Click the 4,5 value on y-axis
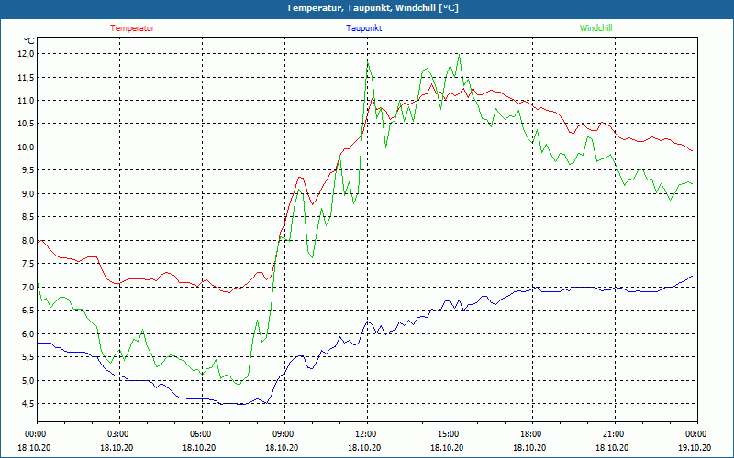This screenshot has height=458, width=734. [x=27, y=404]
